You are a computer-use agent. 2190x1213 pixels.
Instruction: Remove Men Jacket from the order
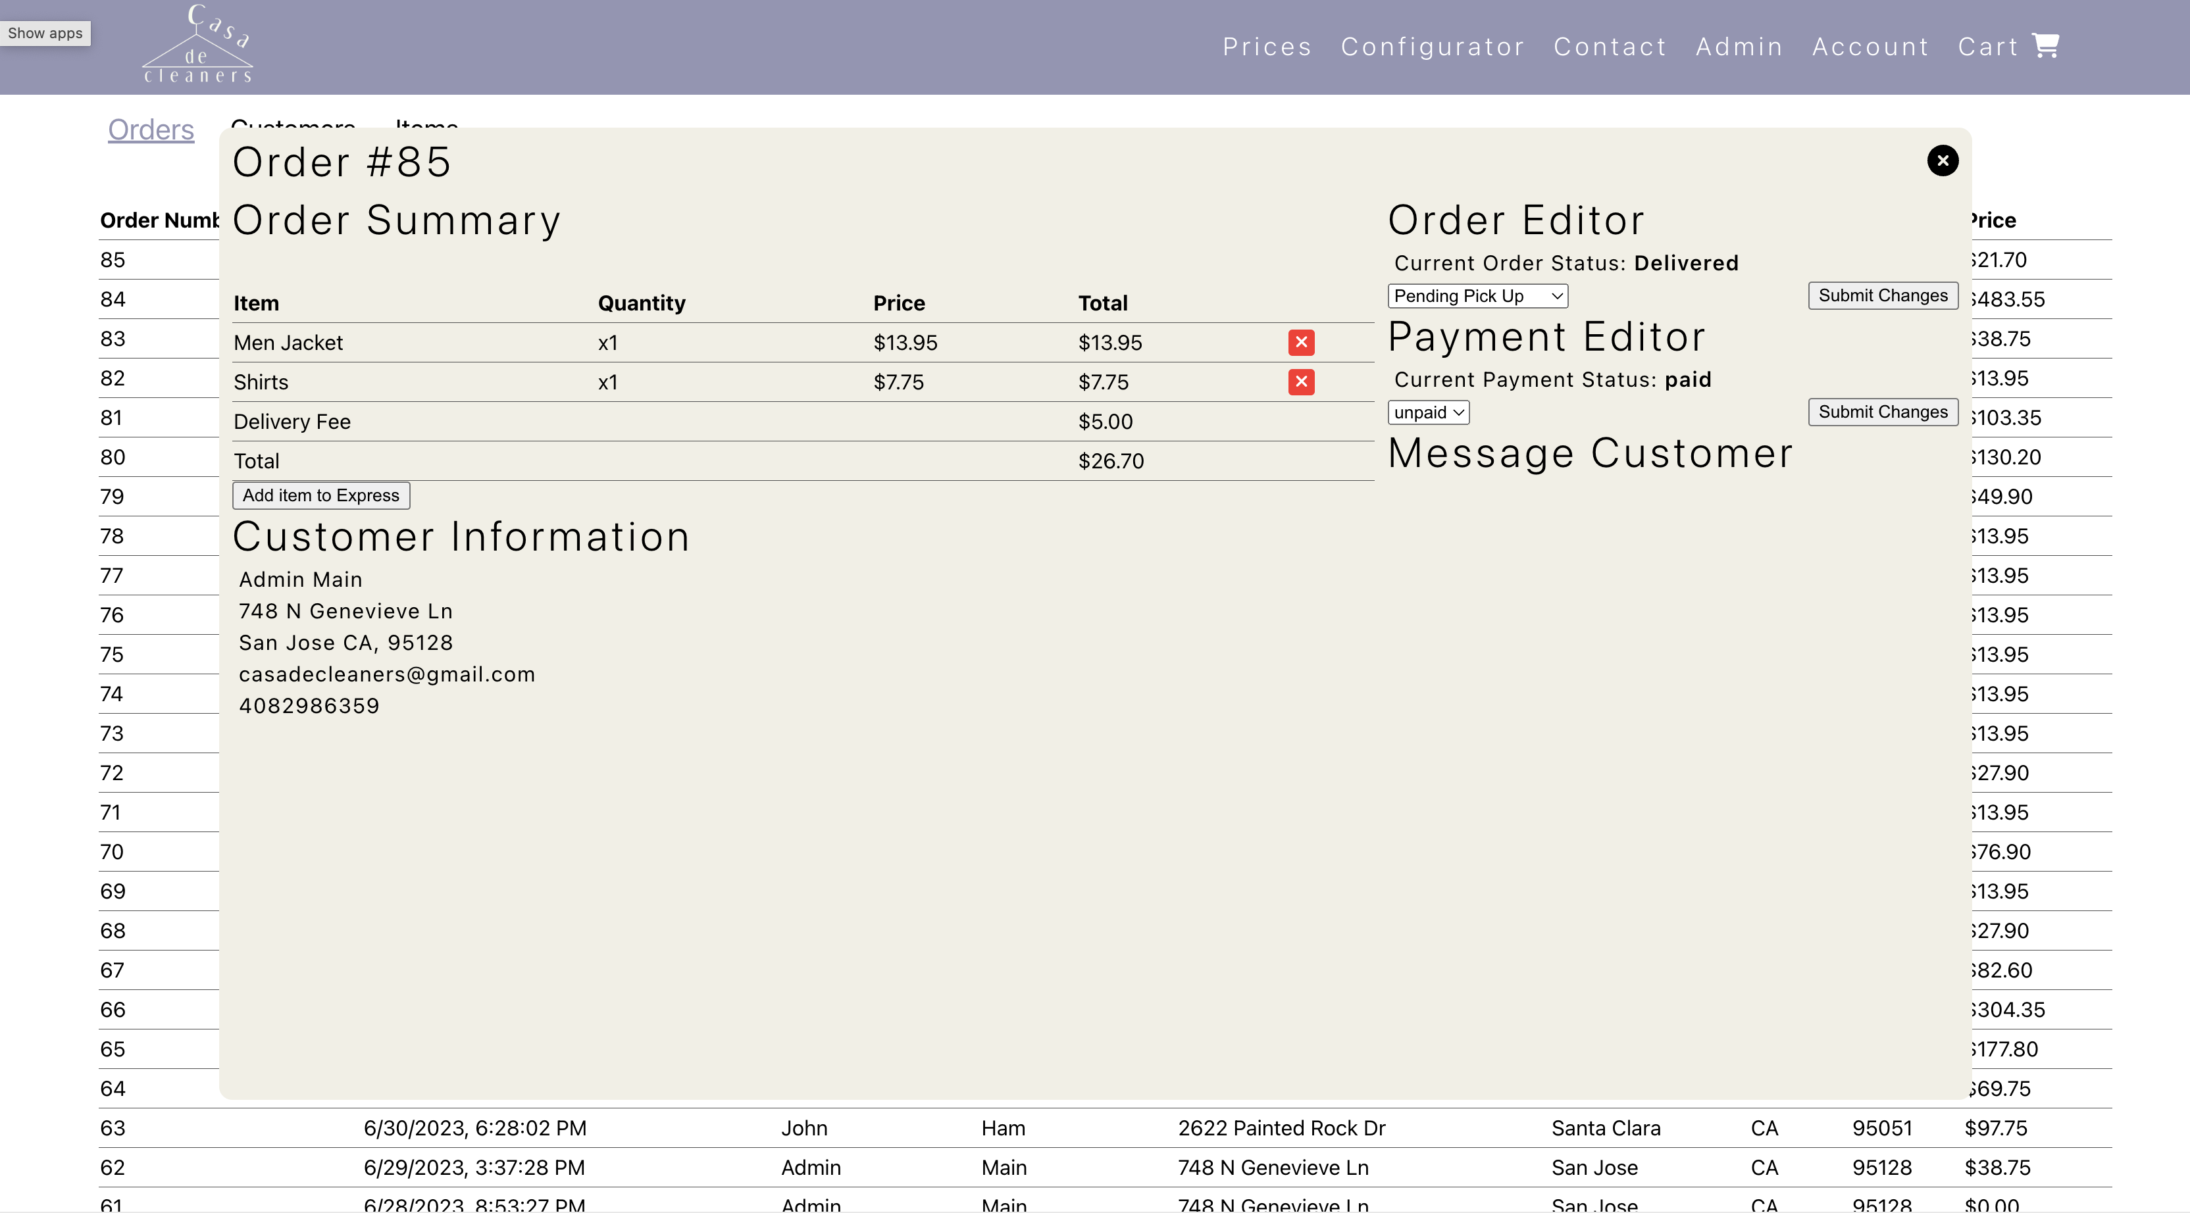point(1302,341)
